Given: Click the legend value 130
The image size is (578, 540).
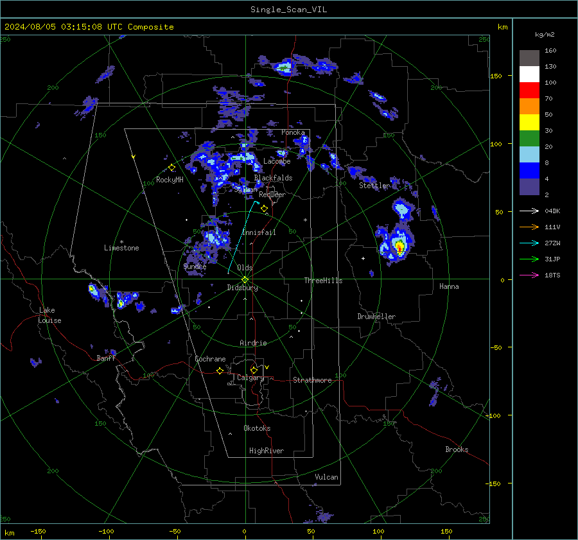Looking at the screenshot, I should (x=550, y=66).
